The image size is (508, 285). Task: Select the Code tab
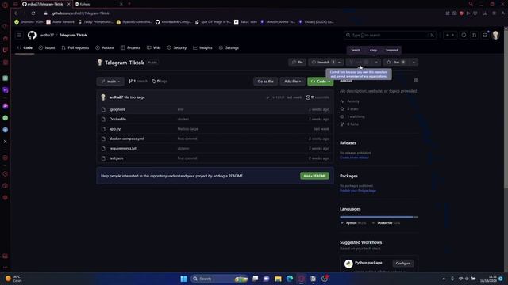25,47
